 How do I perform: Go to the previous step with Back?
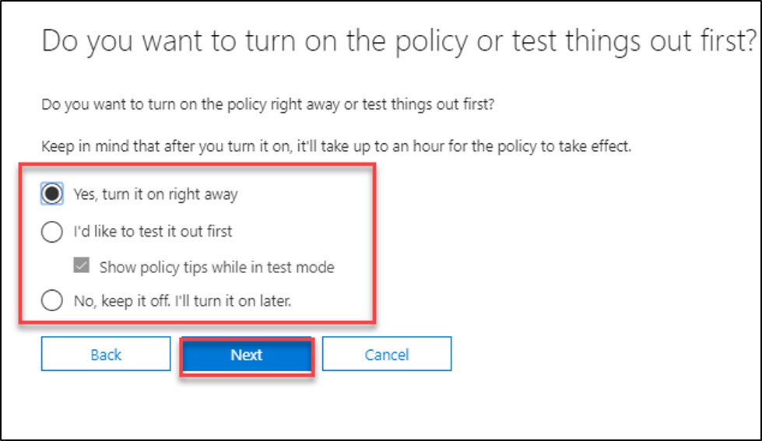(106, 355)
